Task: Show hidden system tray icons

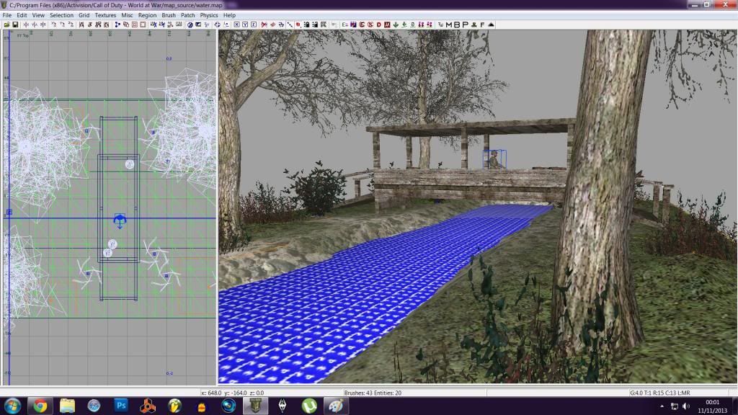Action: pos(662,406)
